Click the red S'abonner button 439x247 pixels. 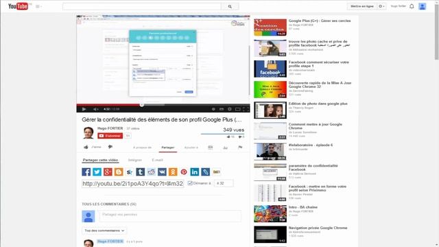110,136
